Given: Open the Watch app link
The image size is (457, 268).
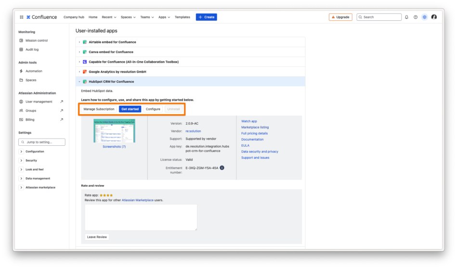Looking at the screenshot, I should 249,121.
